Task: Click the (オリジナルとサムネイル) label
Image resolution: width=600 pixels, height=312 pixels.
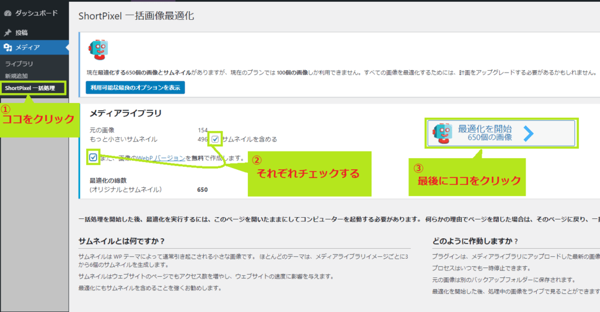Action: (x=125, y=190)
